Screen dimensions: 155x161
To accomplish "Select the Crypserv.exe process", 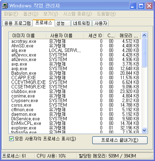I will click(75, 101).
